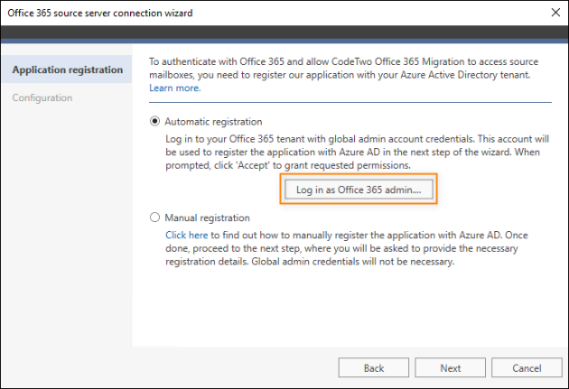Open the Learn more link

click(175, 88)
